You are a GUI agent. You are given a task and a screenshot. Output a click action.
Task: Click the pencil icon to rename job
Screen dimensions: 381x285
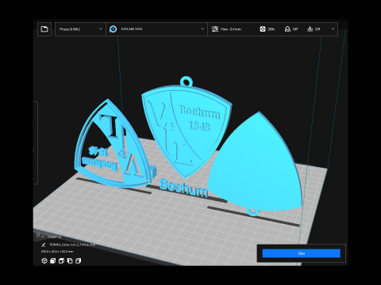[44, 245]
